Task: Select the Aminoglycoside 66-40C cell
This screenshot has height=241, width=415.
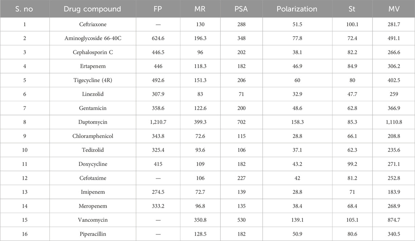Action: [92, 38]
